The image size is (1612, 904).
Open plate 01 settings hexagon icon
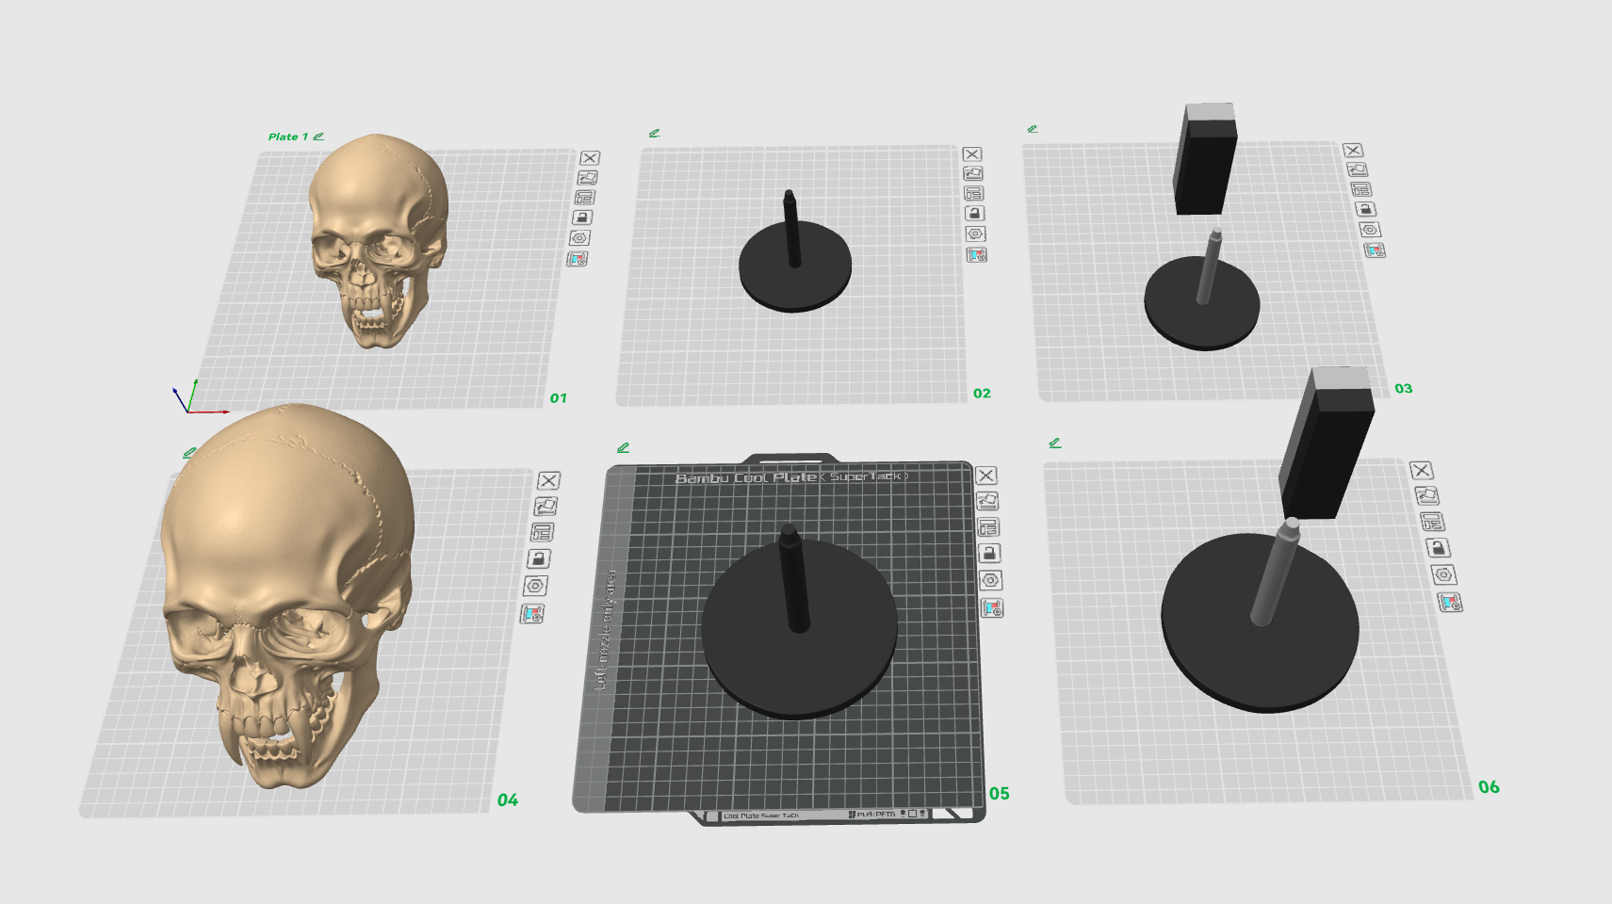click(x=580, y=238)
